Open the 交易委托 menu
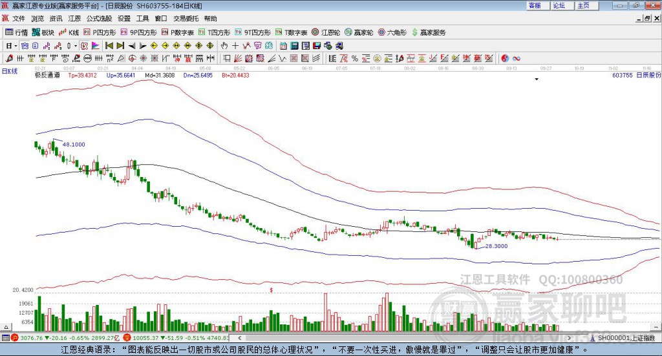This screenshot has height=356, width=662. (x=186, y=19)
